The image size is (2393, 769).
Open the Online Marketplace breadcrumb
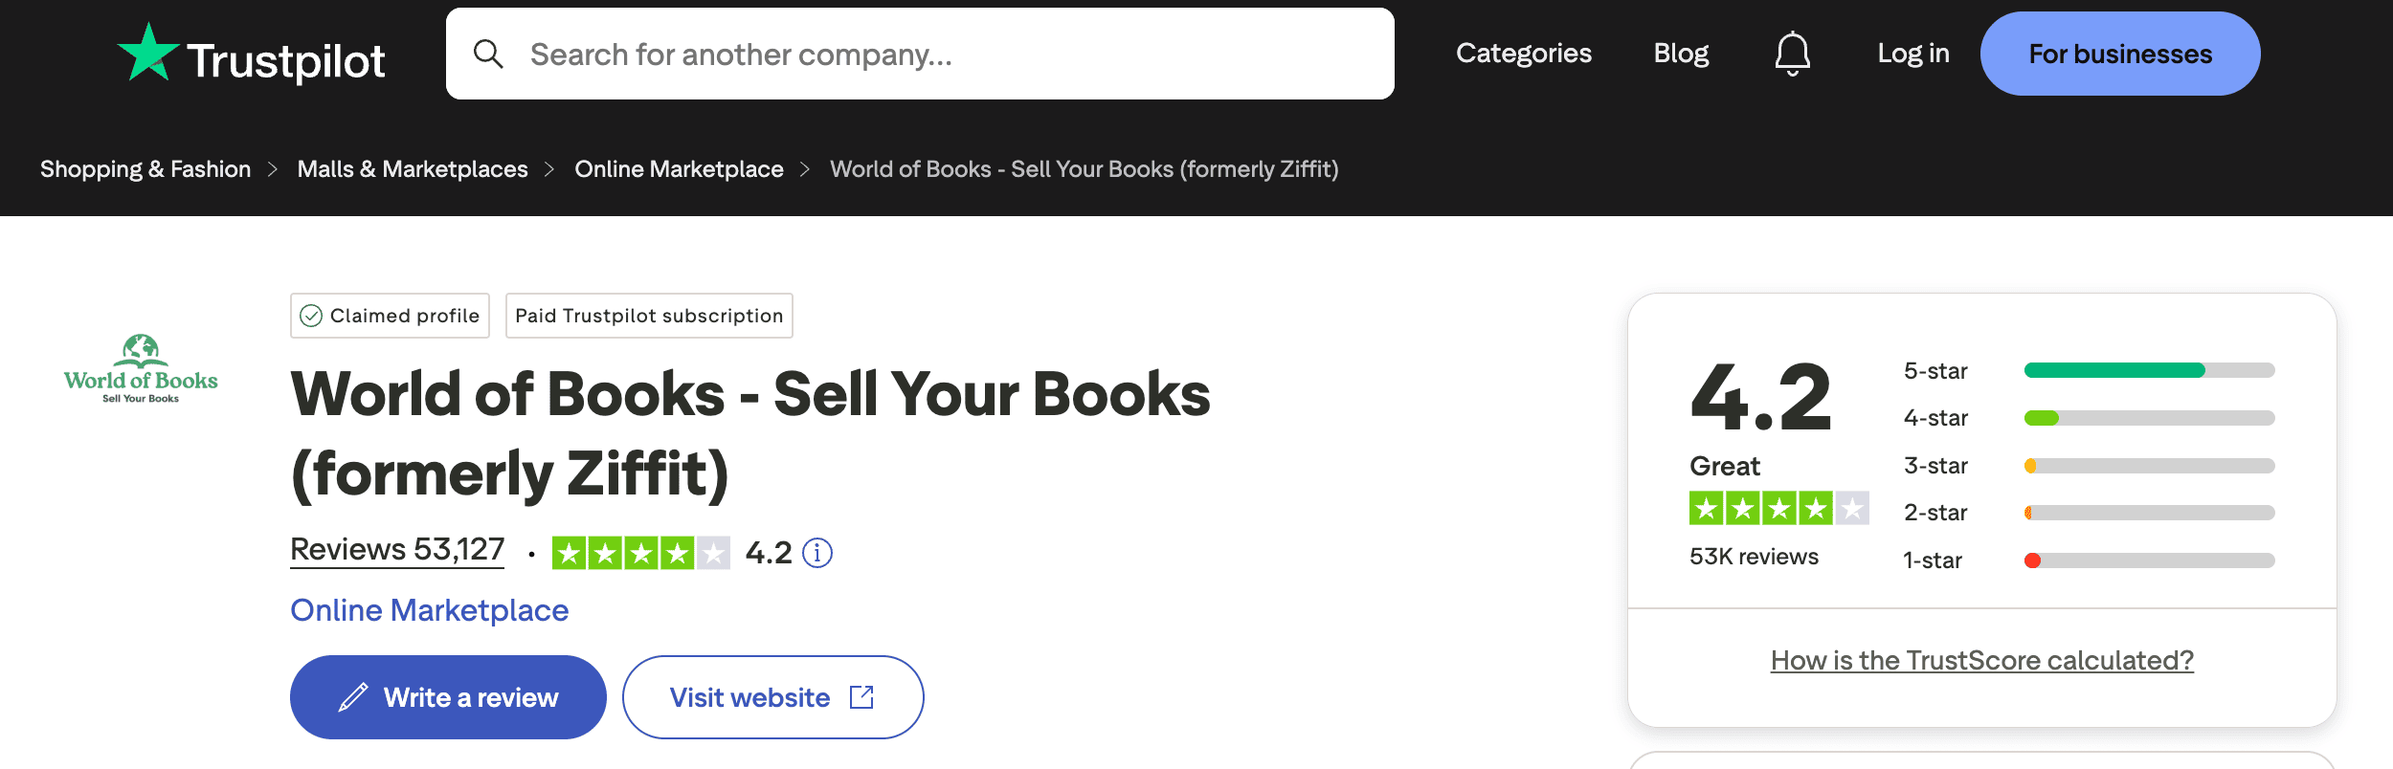tap(679, 169)
